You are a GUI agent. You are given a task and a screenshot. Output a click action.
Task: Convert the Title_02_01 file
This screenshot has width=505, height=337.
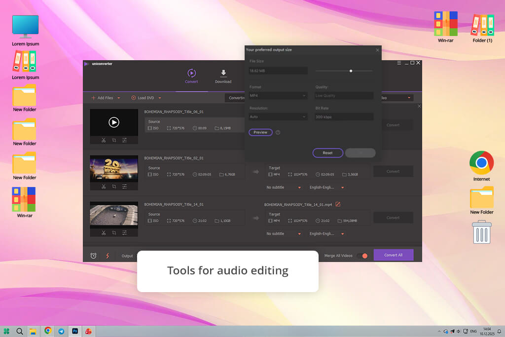(393, 171)
